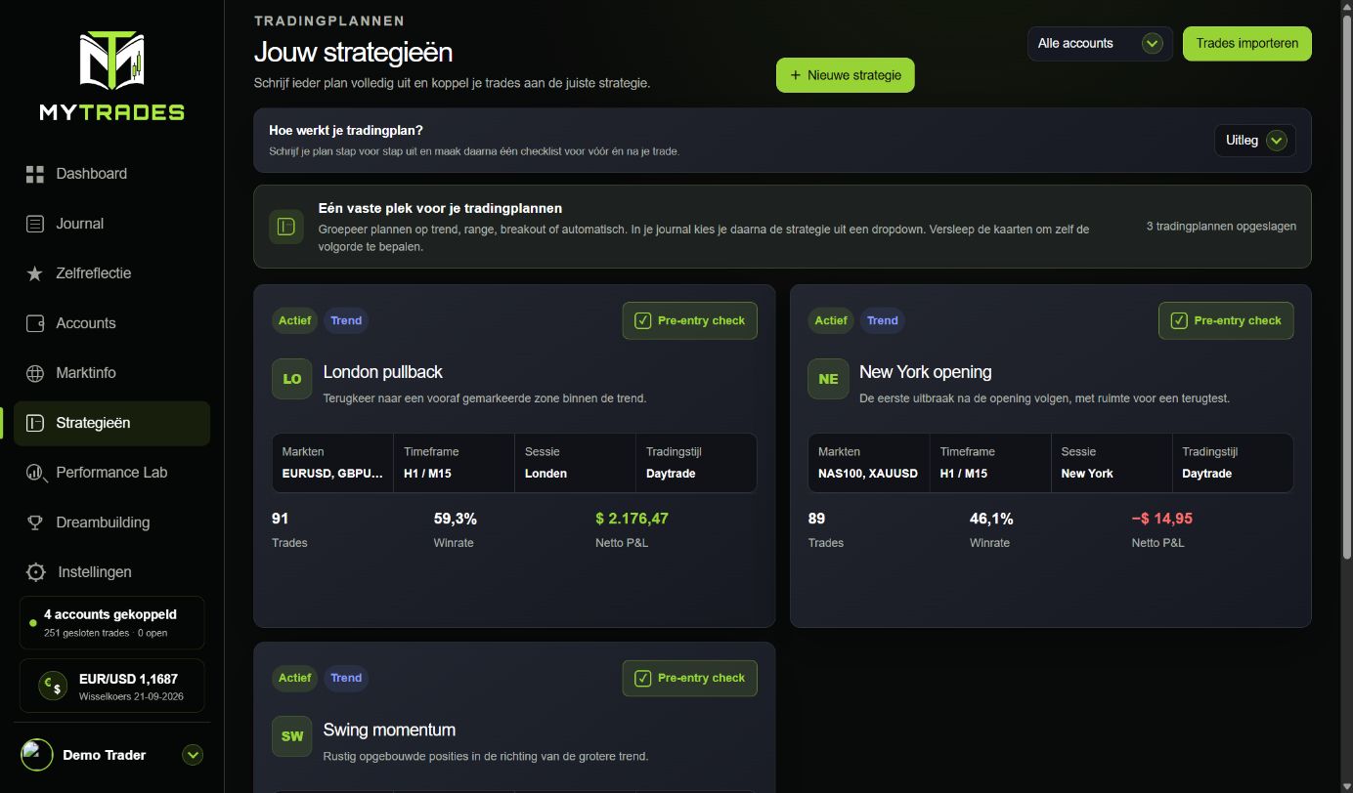Image resolution: width=1353 pixels, height=793 pixels.
Task: Click Trades importeren button
Action: point(1247,43)
